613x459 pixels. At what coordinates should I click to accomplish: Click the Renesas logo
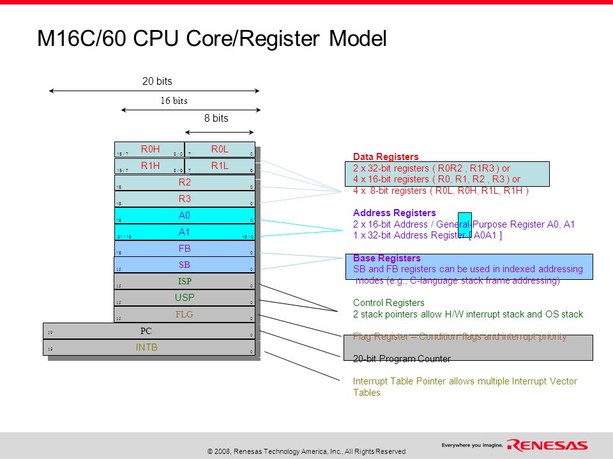547,446
